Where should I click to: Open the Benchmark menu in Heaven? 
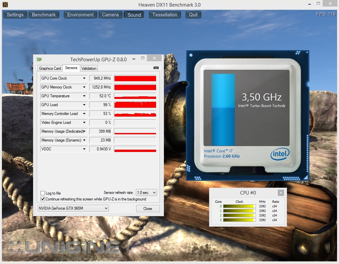tap(44, 15)
